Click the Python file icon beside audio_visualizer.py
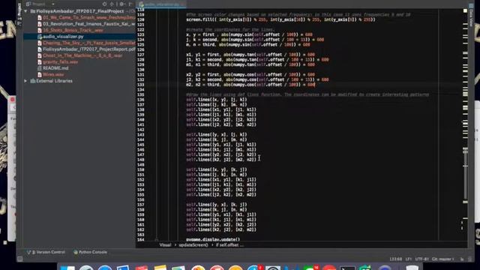This screenshot has width=480, height=270. point(40,37)
